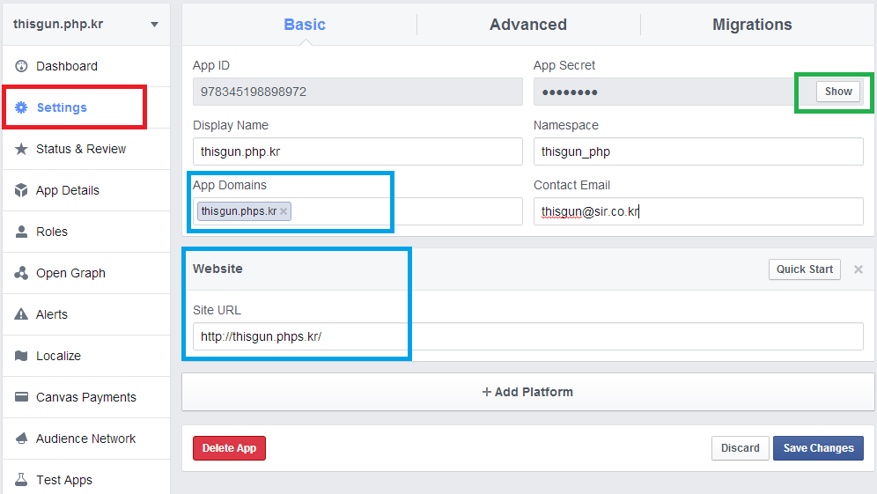Image resolution: width=877 pixels, height=494 pixels.
Task: Click the Delete App button
Action: 229,448
